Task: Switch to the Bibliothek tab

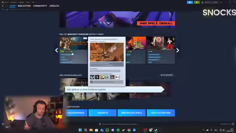Action: click(24, 6)
